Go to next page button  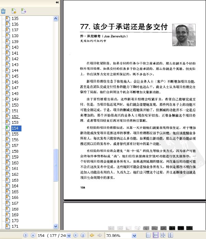tap(76, 235)
